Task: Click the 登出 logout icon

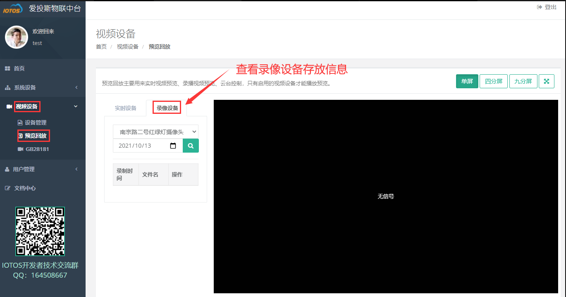Action: 539,7
